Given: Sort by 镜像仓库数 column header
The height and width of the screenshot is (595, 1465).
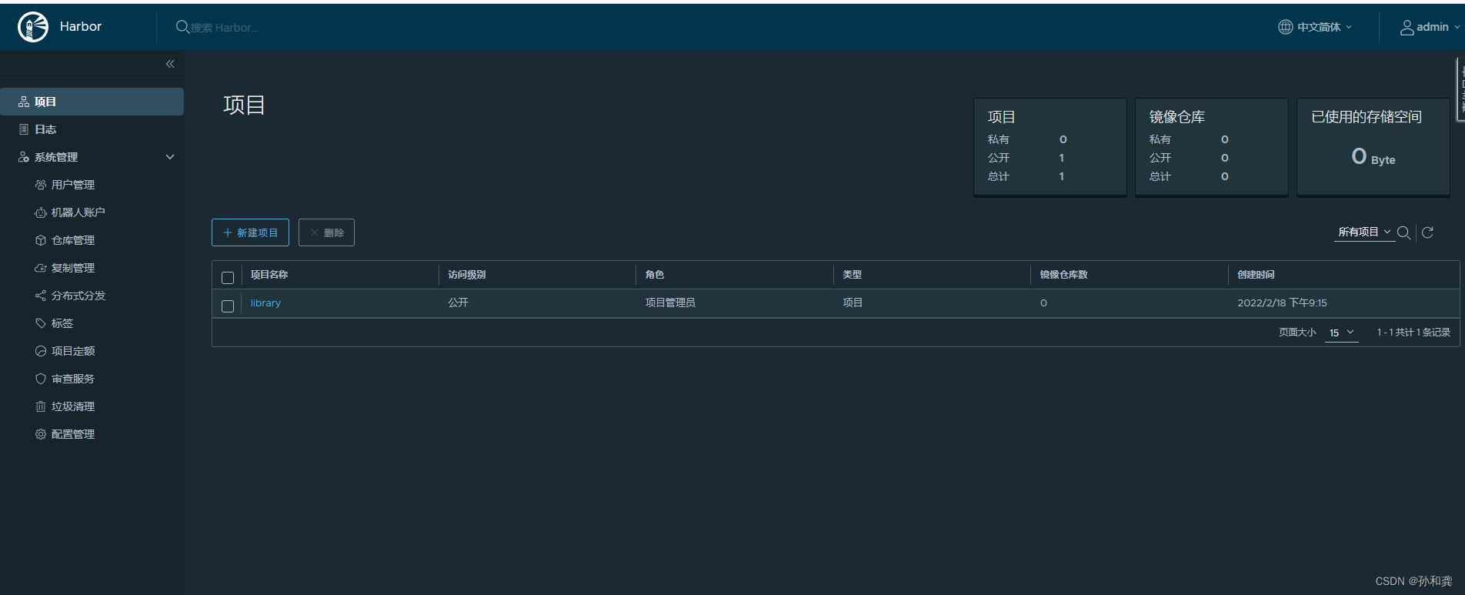Looking at the screenshot, I should 1063,275.
